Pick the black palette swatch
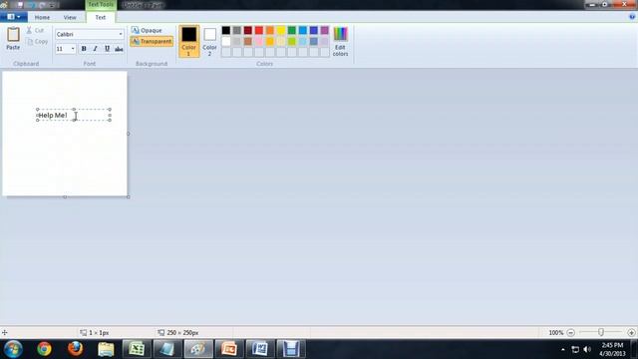This screenshot has height=359, width=638. point(226,30)
